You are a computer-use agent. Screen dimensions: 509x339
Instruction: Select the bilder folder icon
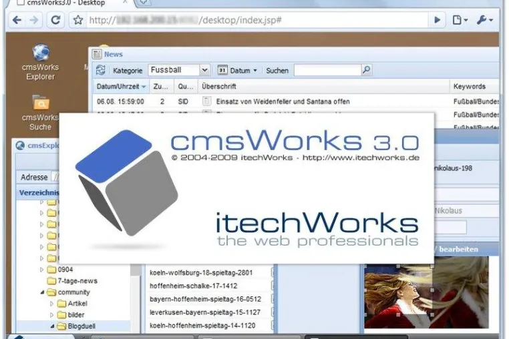pyautogui.click(x=61, y=315)
